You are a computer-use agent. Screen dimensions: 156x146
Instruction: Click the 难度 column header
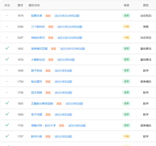pos(126,5)
